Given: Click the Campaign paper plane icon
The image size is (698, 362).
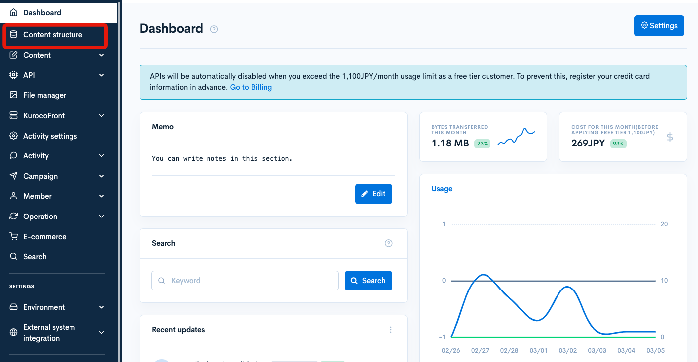Looking at the screenshot, I should point(14,176).
